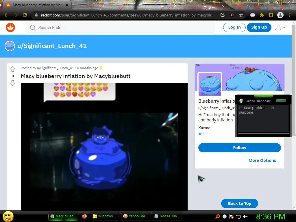Viewport: 296px width, 222px height.
Task: Toggle the browser side panel icon
Action: [x=271, y=15]
